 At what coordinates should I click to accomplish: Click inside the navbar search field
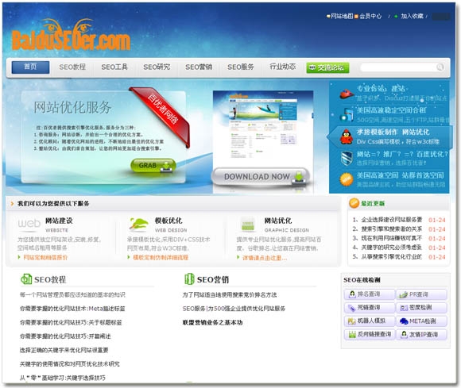tap(398, 67)
